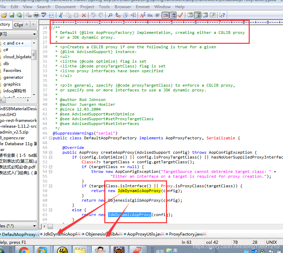Screen dimensions: 283x253
Task: Run the ABC spell check tool
Action: pyautogui.click(x=44, y=15)
